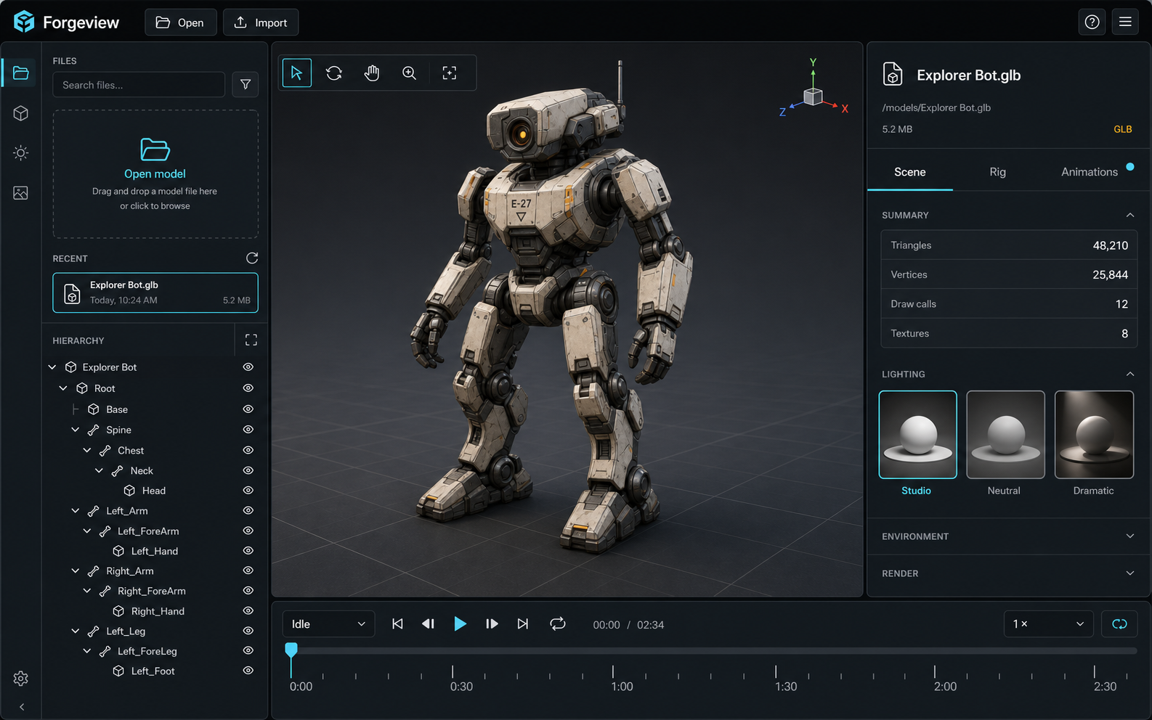Switch to the Rig tab
This screenshot has height=720, width=1152.
(998, 172)
